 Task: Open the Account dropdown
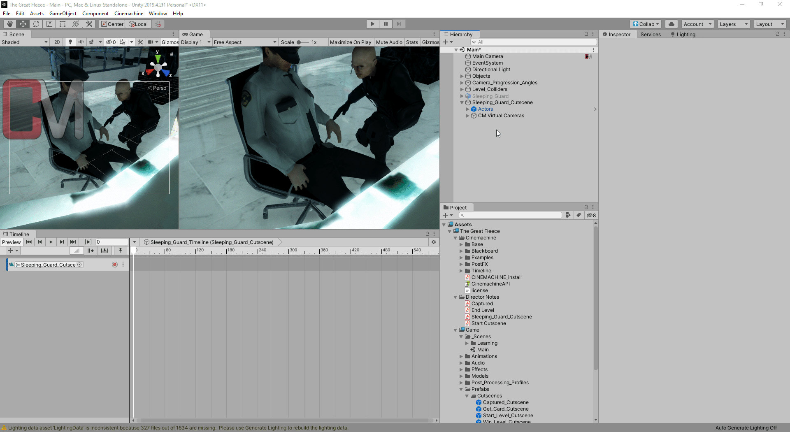pos(698,24)
